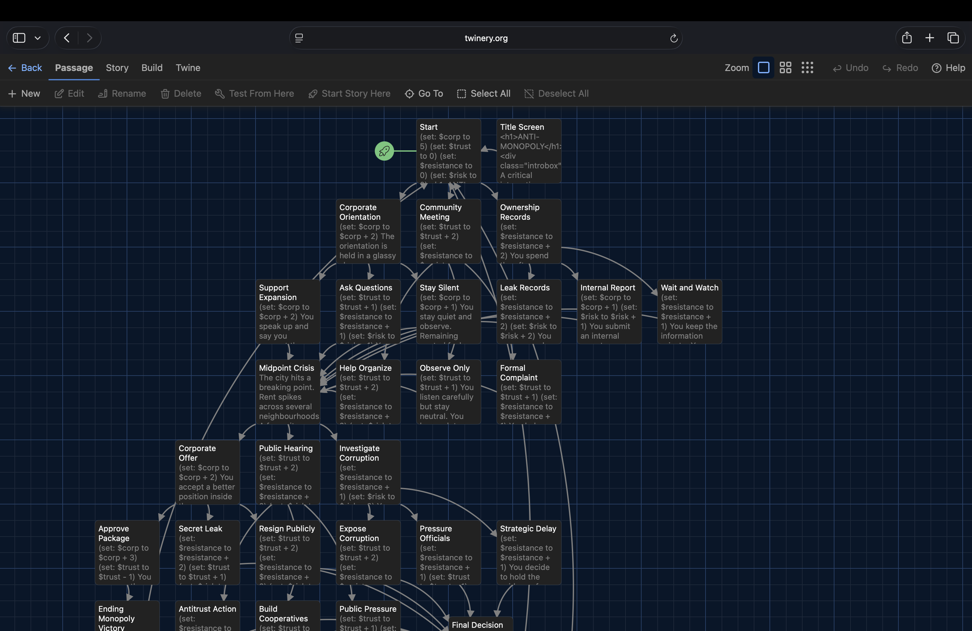Select the Public Pressure passage

(368, 616)
